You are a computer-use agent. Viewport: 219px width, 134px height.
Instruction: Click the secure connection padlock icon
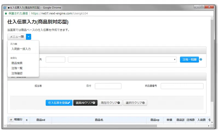click(x=6, y=13)
